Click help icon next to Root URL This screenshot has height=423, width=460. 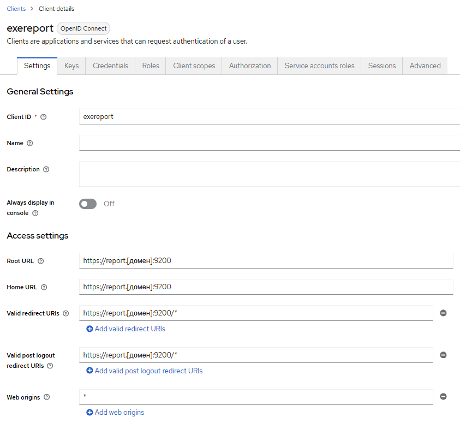click(40, 261)
